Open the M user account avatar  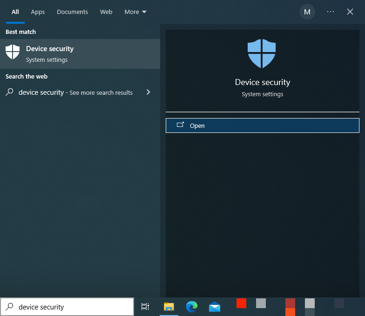click(x=307, y=12)
